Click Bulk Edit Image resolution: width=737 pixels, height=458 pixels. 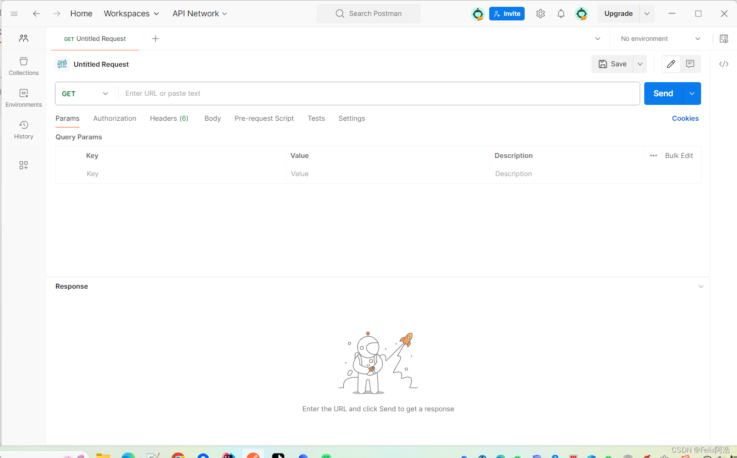pos(679,156)
